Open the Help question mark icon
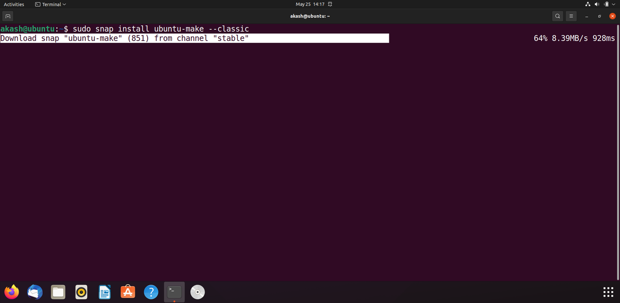This screenshot has height=303, width=620. 151,292
